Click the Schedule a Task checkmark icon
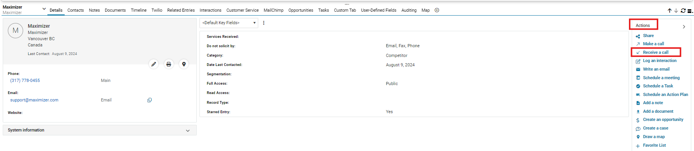694x151 pixels. click(638, 86)
